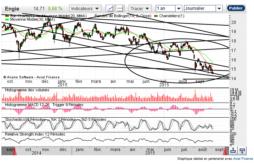Click 'août' on the bottom timeline bar
254x164 pixels.
pos(202,150)
